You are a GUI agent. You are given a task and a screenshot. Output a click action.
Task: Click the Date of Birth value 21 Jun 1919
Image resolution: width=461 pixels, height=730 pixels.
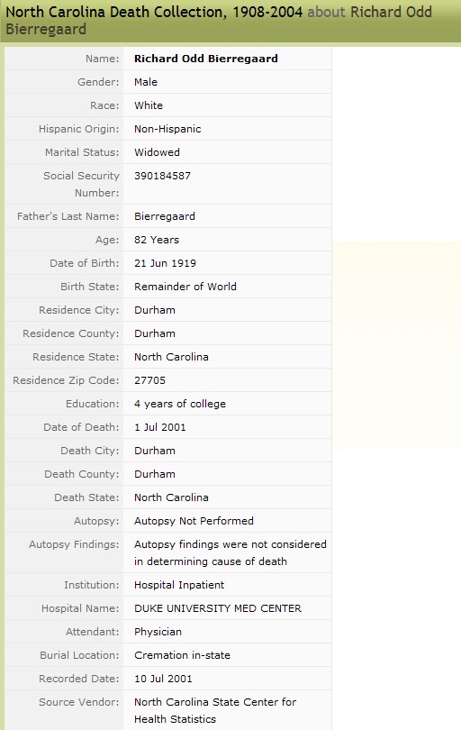pyautogui.click(x=165, y=263)
